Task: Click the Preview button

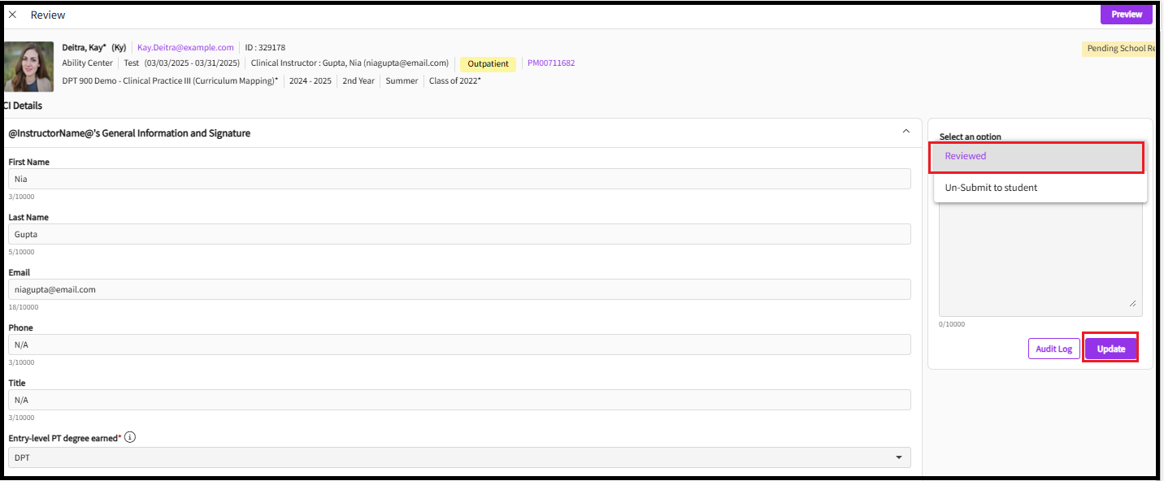Action: click(x=1126, y=15)
